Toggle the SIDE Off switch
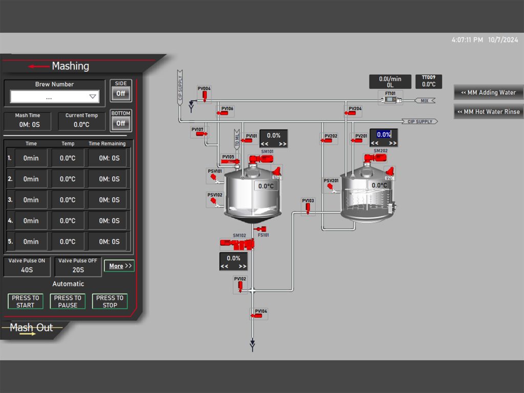Screen dimensions: 524x393 click(121, 94)
